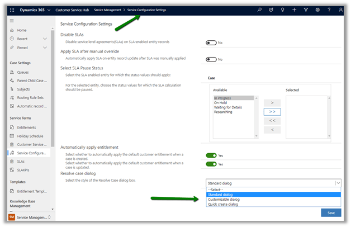Expand the Recent menu chevron
Screen dimensions: 351x227
45,39
